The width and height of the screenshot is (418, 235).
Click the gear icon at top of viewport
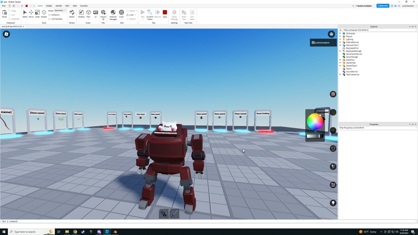point(331,34)
